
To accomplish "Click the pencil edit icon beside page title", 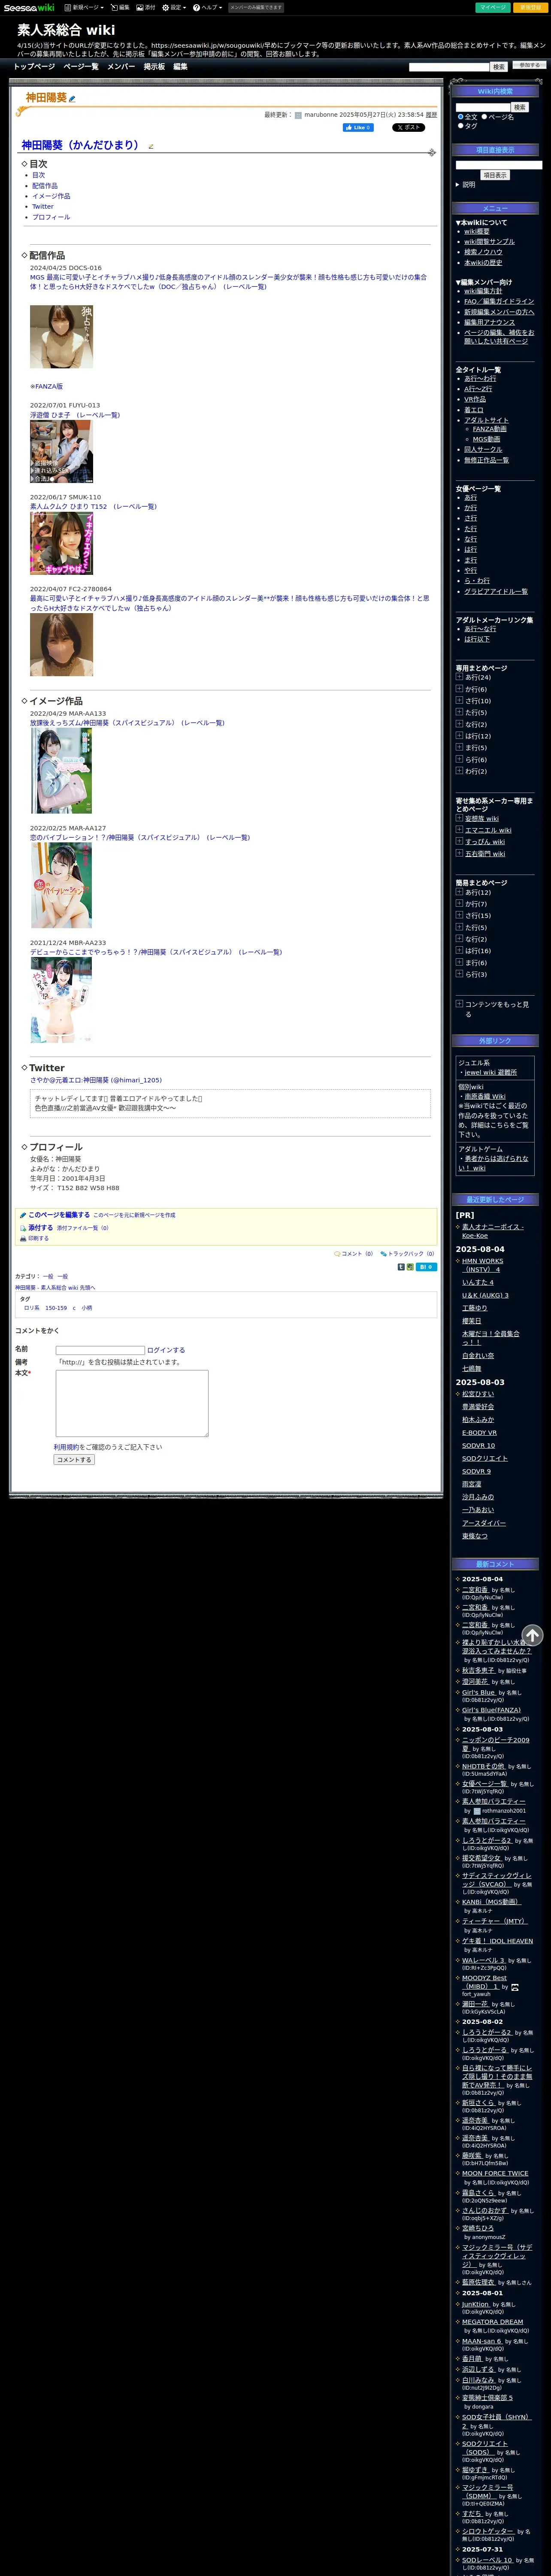I will pyautogui.click(x=72, y=99).
